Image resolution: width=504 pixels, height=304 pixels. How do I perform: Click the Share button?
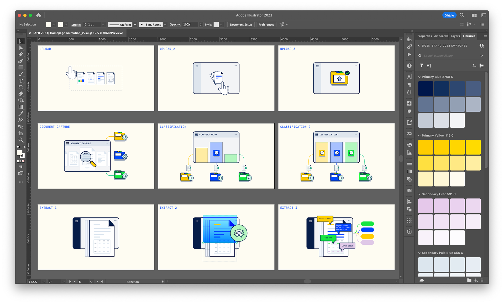(x=449, y=15)
